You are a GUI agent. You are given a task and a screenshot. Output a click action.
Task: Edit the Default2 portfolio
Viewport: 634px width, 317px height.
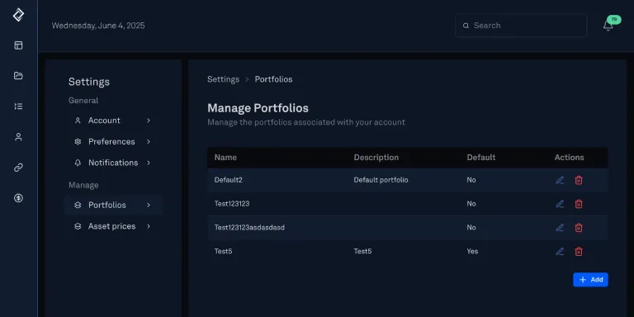point(560,180)
